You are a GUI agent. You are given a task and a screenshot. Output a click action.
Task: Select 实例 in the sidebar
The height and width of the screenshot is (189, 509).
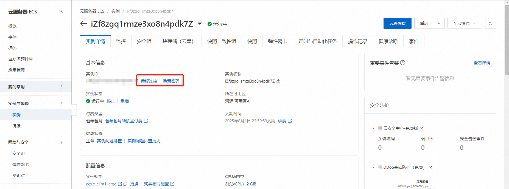coord(35,115)
